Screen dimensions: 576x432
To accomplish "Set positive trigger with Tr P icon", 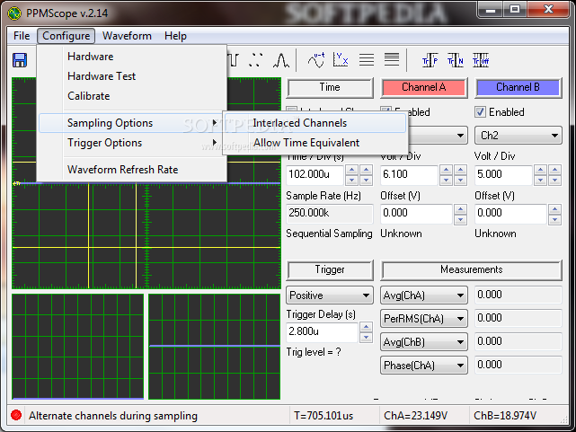I will click(430, 60).
